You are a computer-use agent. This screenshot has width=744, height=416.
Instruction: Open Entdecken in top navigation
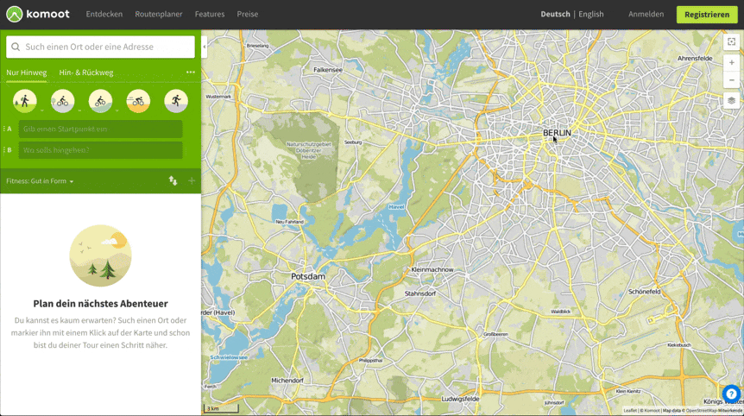point(104,15)
